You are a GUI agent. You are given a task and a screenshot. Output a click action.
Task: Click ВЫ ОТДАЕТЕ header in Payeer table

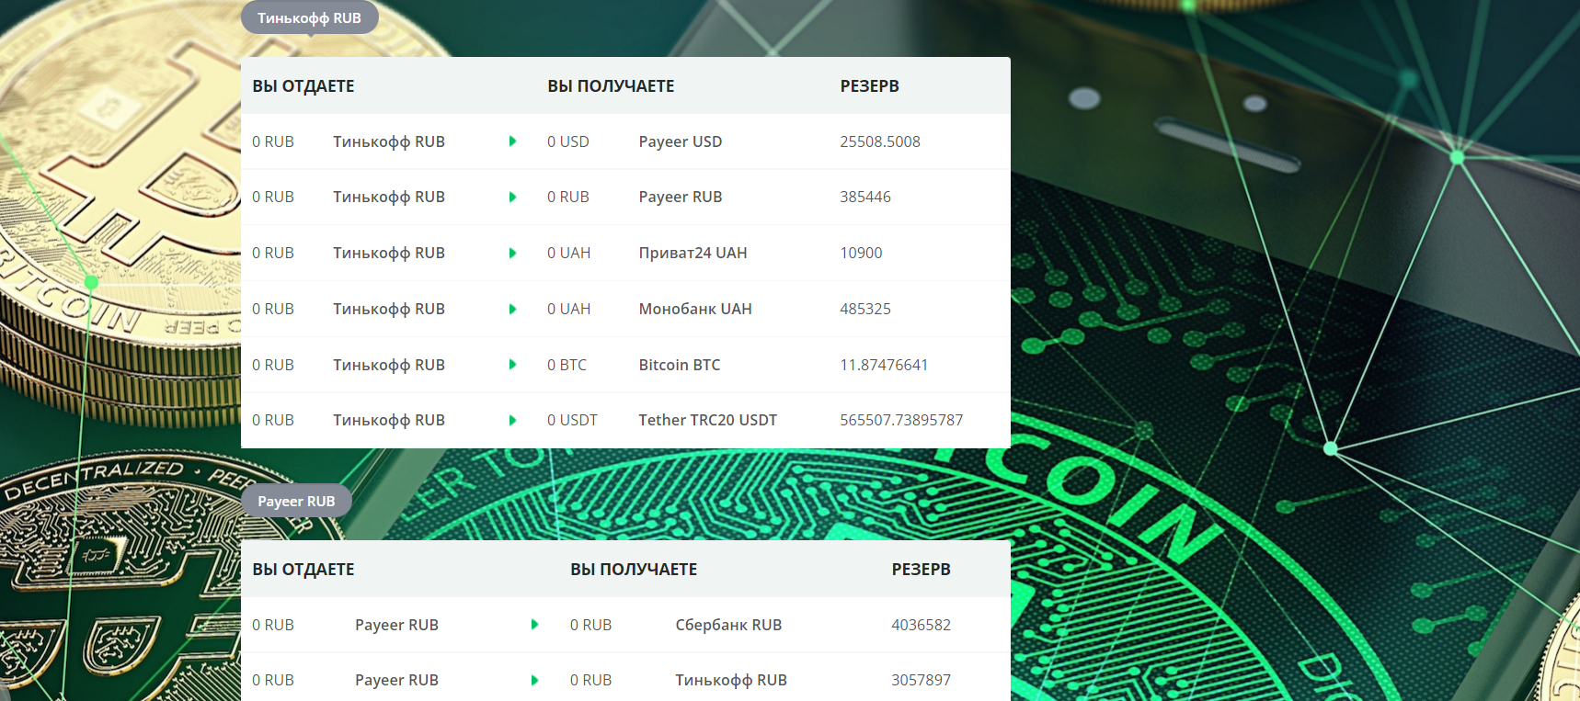tap(303, 570)
